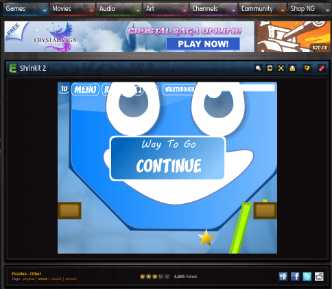Screen dimensions: 332x289
Task: Click the CONTINUE button in the game
Action: [169, 165]
